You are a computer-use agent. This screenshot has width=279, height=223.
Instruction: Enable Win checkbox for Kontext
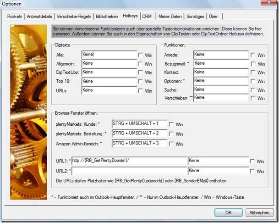(253, 72)
